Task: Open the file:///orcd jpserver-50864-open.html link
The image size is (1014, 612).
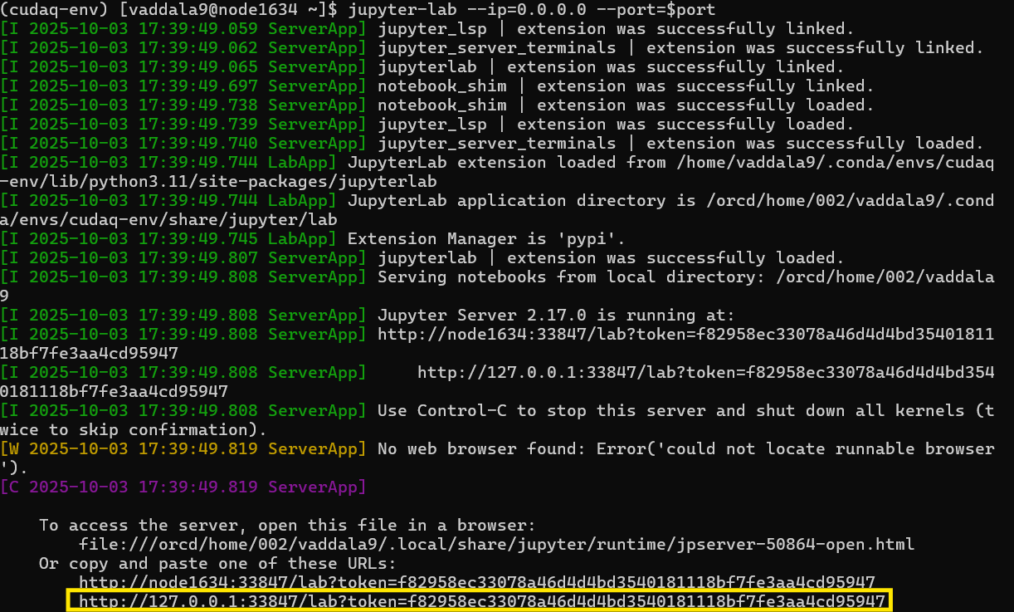Action: (496, 545)
